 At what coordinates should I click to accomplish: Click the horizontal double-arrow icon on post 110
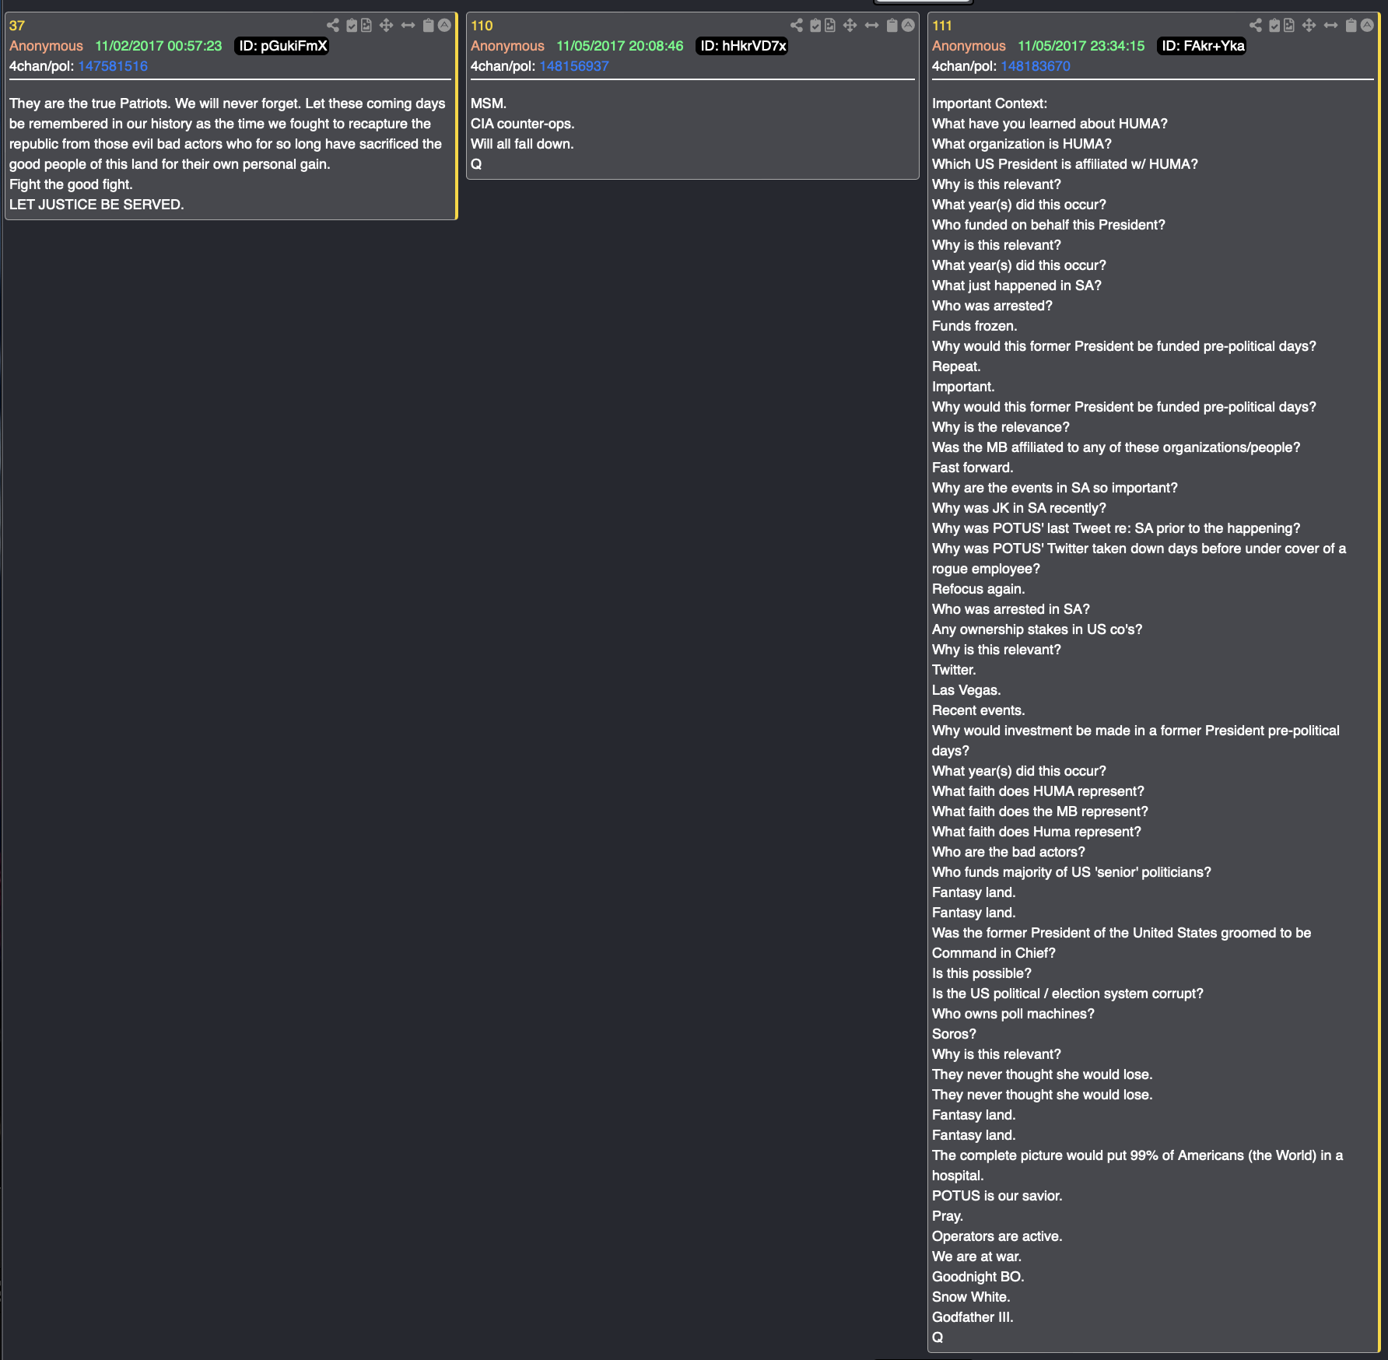point(871,26)
